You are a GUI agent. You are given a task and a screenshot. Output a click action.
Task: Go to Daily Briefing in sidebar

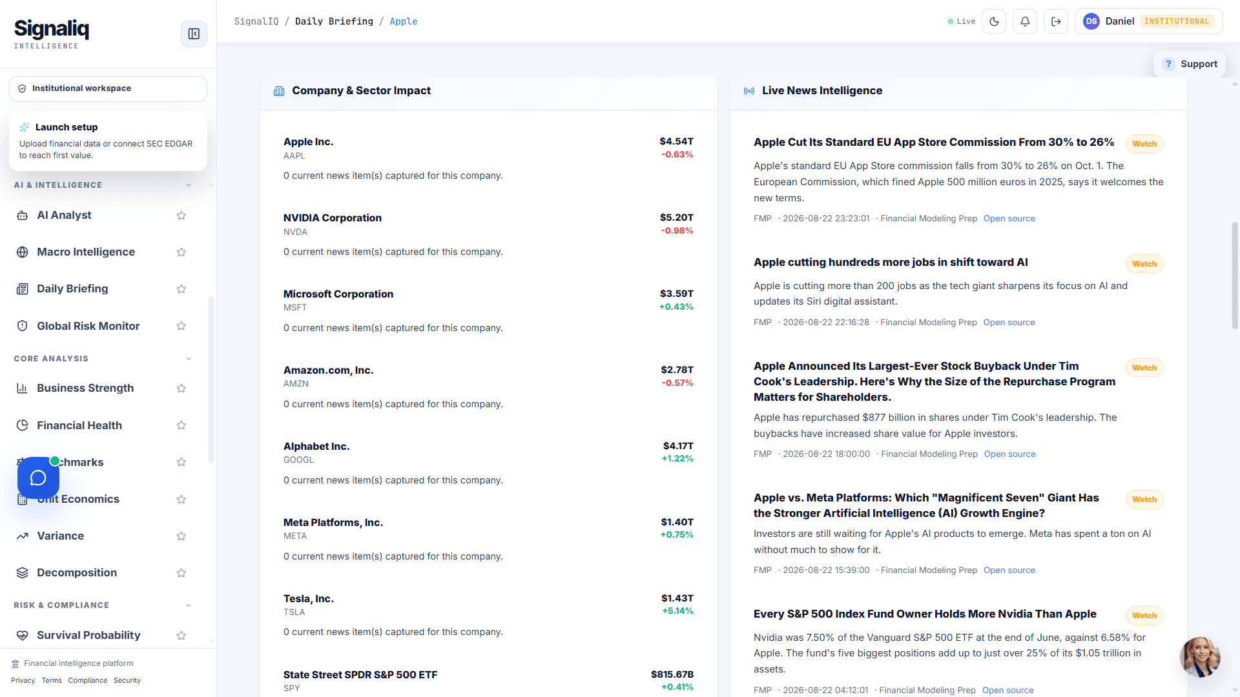click(x=72, y=289)
